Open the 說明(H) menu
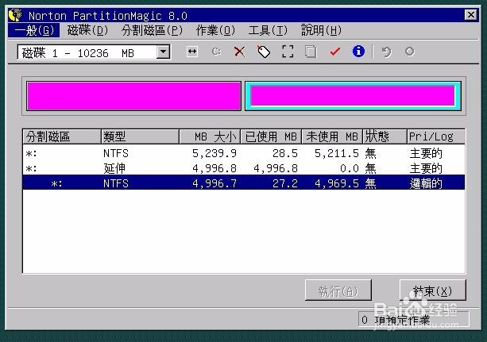This screenshot has width=487, height=342. point(321,30)
